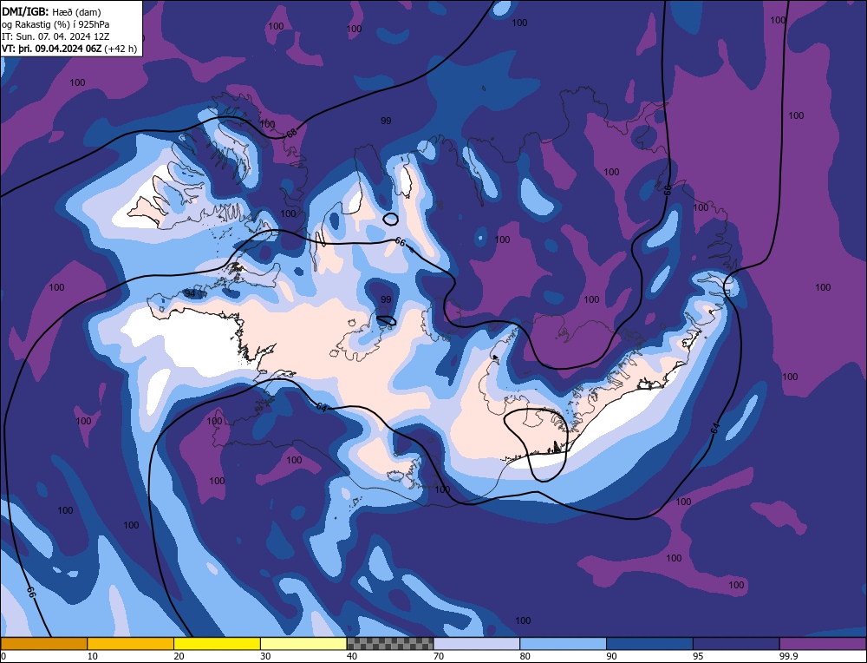Click the '0' legend scale value

click(x=3, y=656)
